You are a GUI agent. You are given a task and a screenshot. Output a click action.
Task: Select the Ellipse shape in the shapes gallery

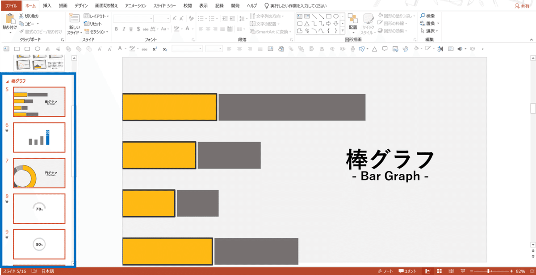335,16
